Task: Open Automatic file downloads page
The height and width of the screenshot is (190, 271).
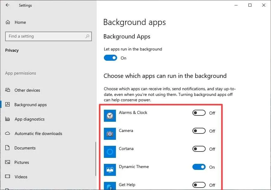Action: (38, 133)
